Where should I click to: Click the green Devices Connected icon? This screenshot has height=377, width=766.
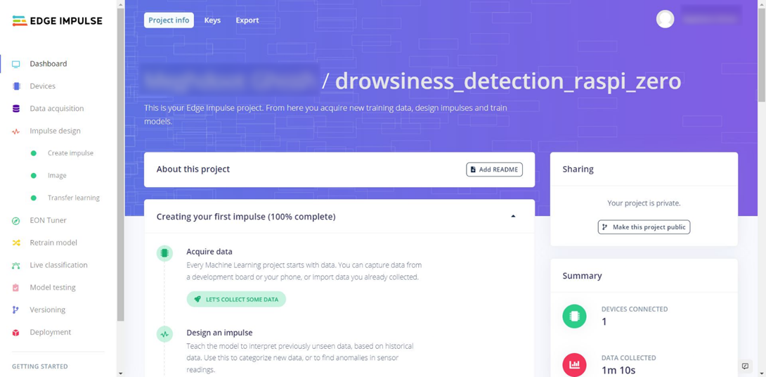(575, 316)
